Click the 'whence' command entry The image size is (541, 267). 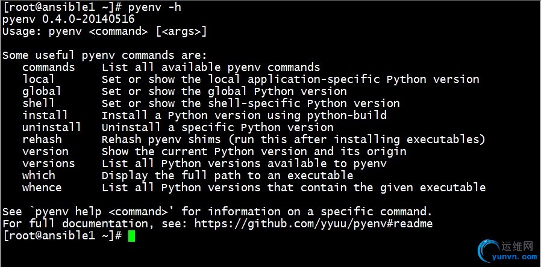click(42, 188)
